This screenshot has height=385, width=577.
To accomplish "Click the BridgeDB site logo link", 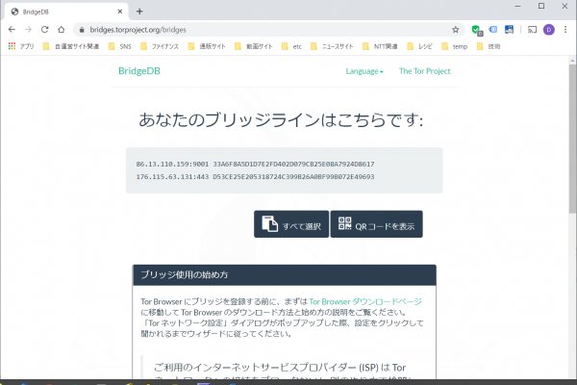I will pos(138,71).
